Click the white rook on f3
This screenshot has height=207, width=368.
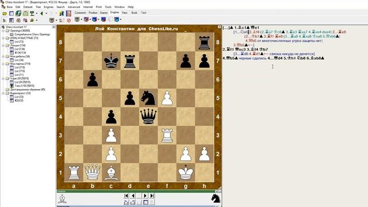click(167, 135)
